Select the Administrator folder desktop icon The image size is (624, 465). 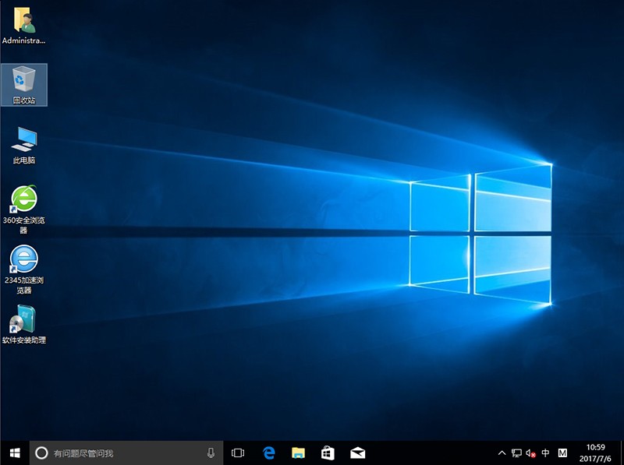(x=24, y=25)
